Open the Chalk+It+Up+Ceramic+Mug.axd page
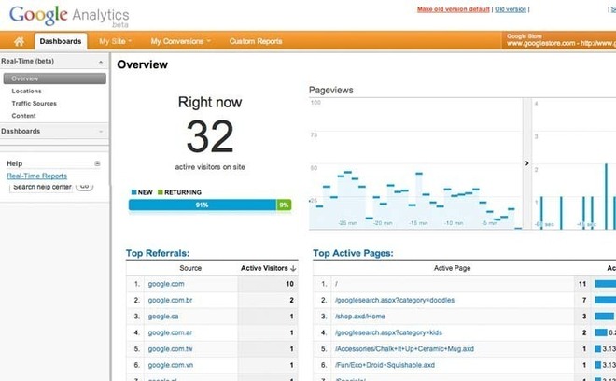Screen dimensions: 616x381 click(x=404, y=348)
